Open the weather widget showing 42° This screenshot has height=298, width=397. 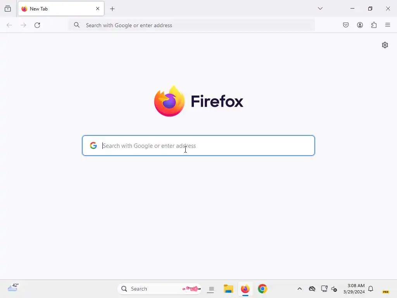(x=13, y=288)
